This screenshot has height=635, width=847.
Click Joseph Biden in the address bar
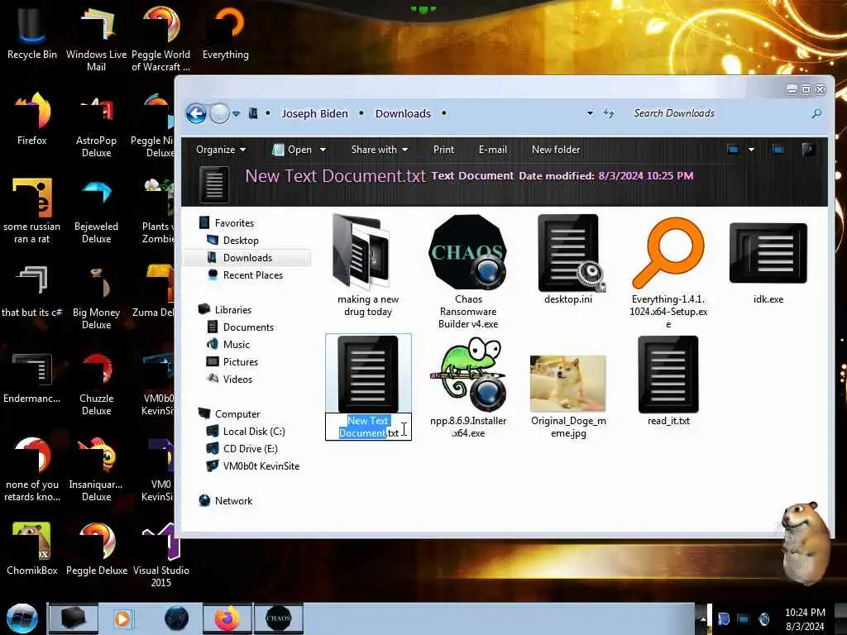pyautogui.click(x=314, y=113)
